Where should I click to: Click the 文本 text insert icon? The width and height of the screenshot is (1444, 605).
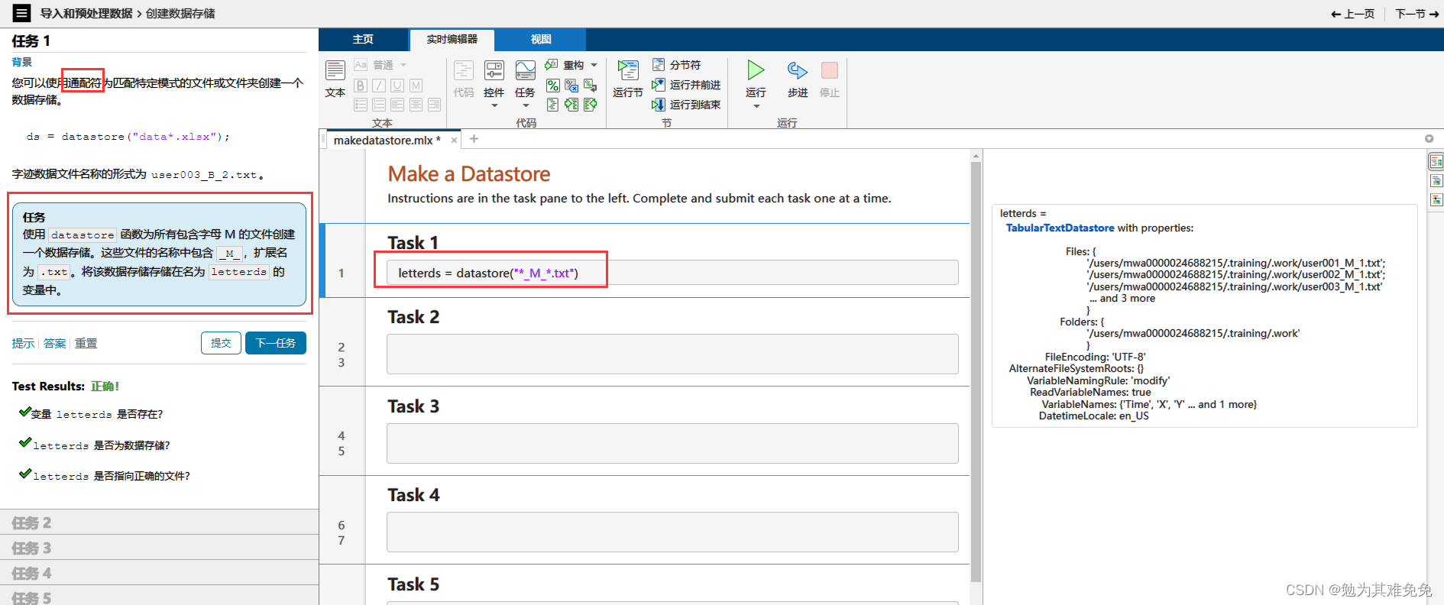tap(335, 71)
